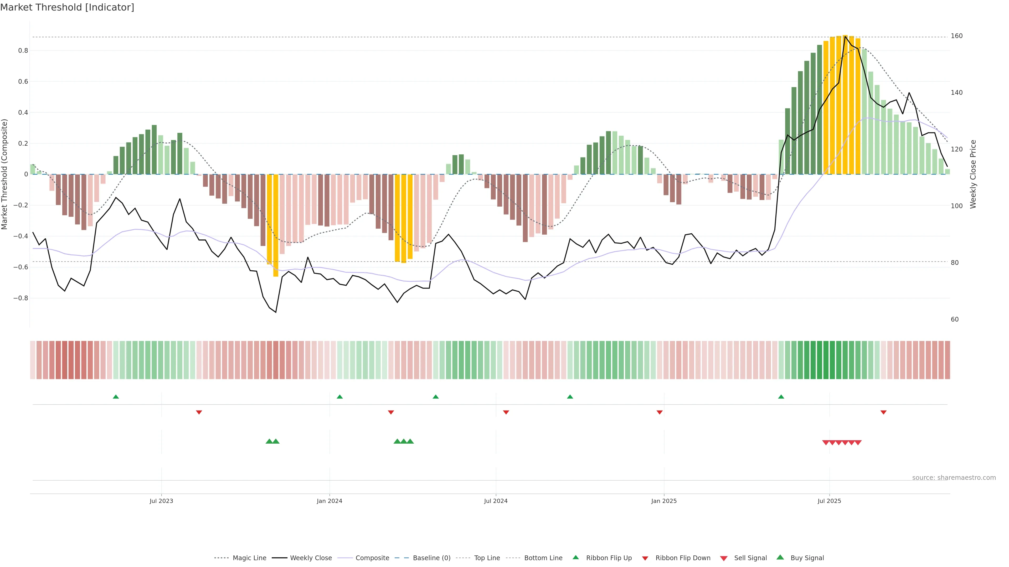1009x567 pixels.
Task: Click the Market Threshold [Indicator] title
Action: click(x=67, y=7)
